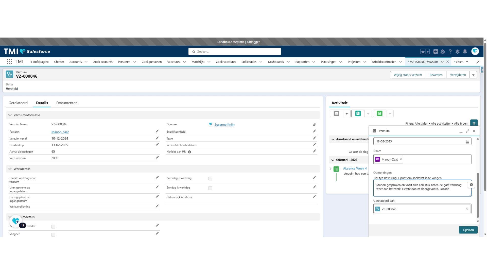487x274 pixels.
Task: Click the Bewerken button
Action: click(x=436, y=75)
